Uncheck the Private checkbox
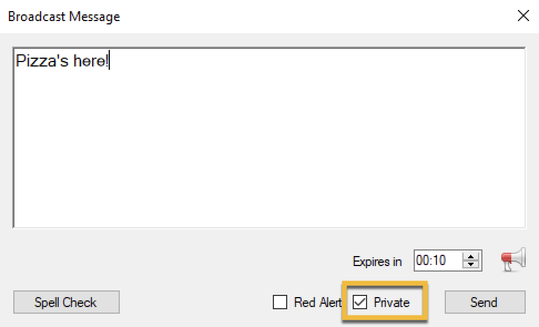Screen dimensions: 539x327 point(360,302)
